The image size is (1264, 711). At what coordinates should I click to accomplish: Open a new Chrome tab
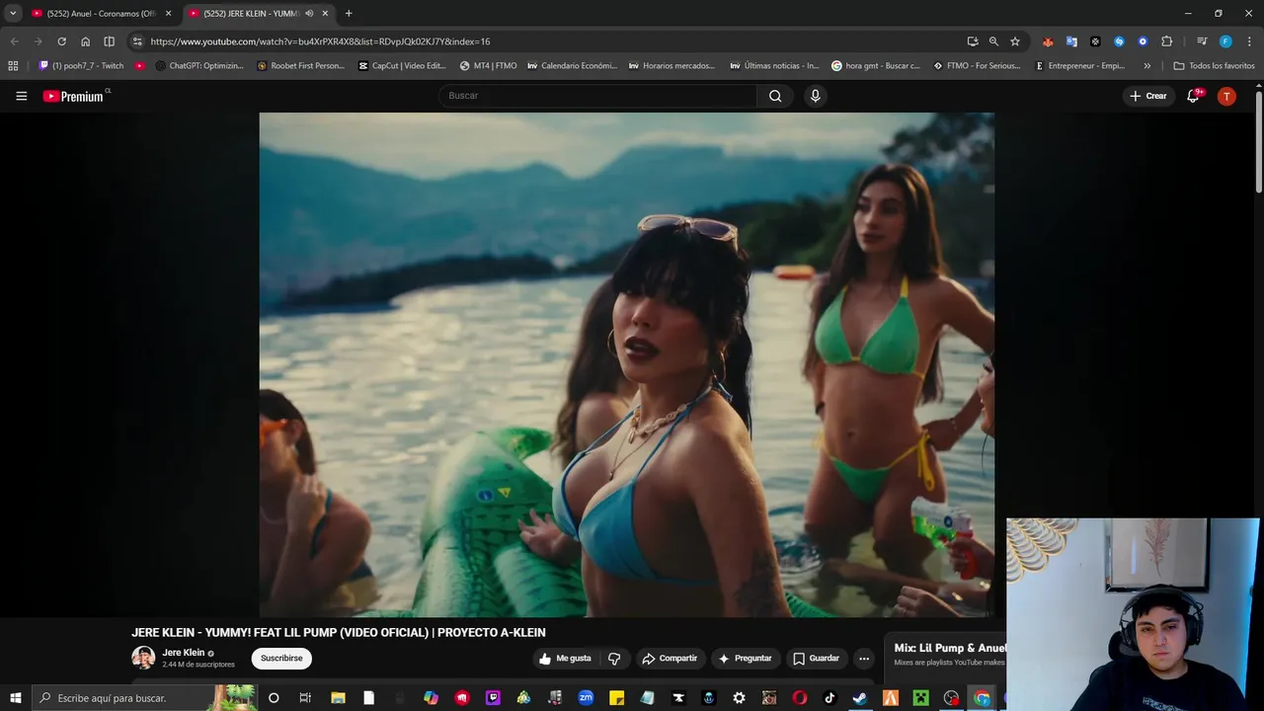pyautogui.click(x=349, y=14)
